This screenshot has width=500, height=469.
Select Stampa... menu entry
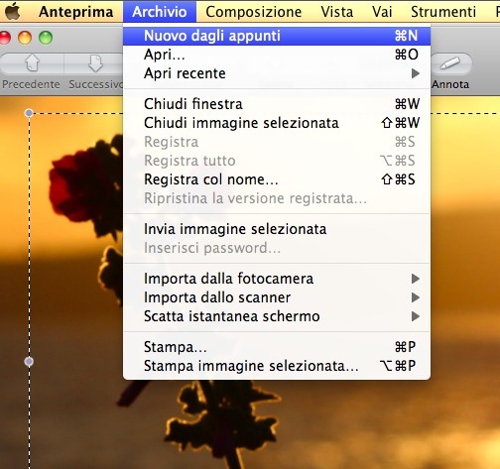(x=277, y=347)
